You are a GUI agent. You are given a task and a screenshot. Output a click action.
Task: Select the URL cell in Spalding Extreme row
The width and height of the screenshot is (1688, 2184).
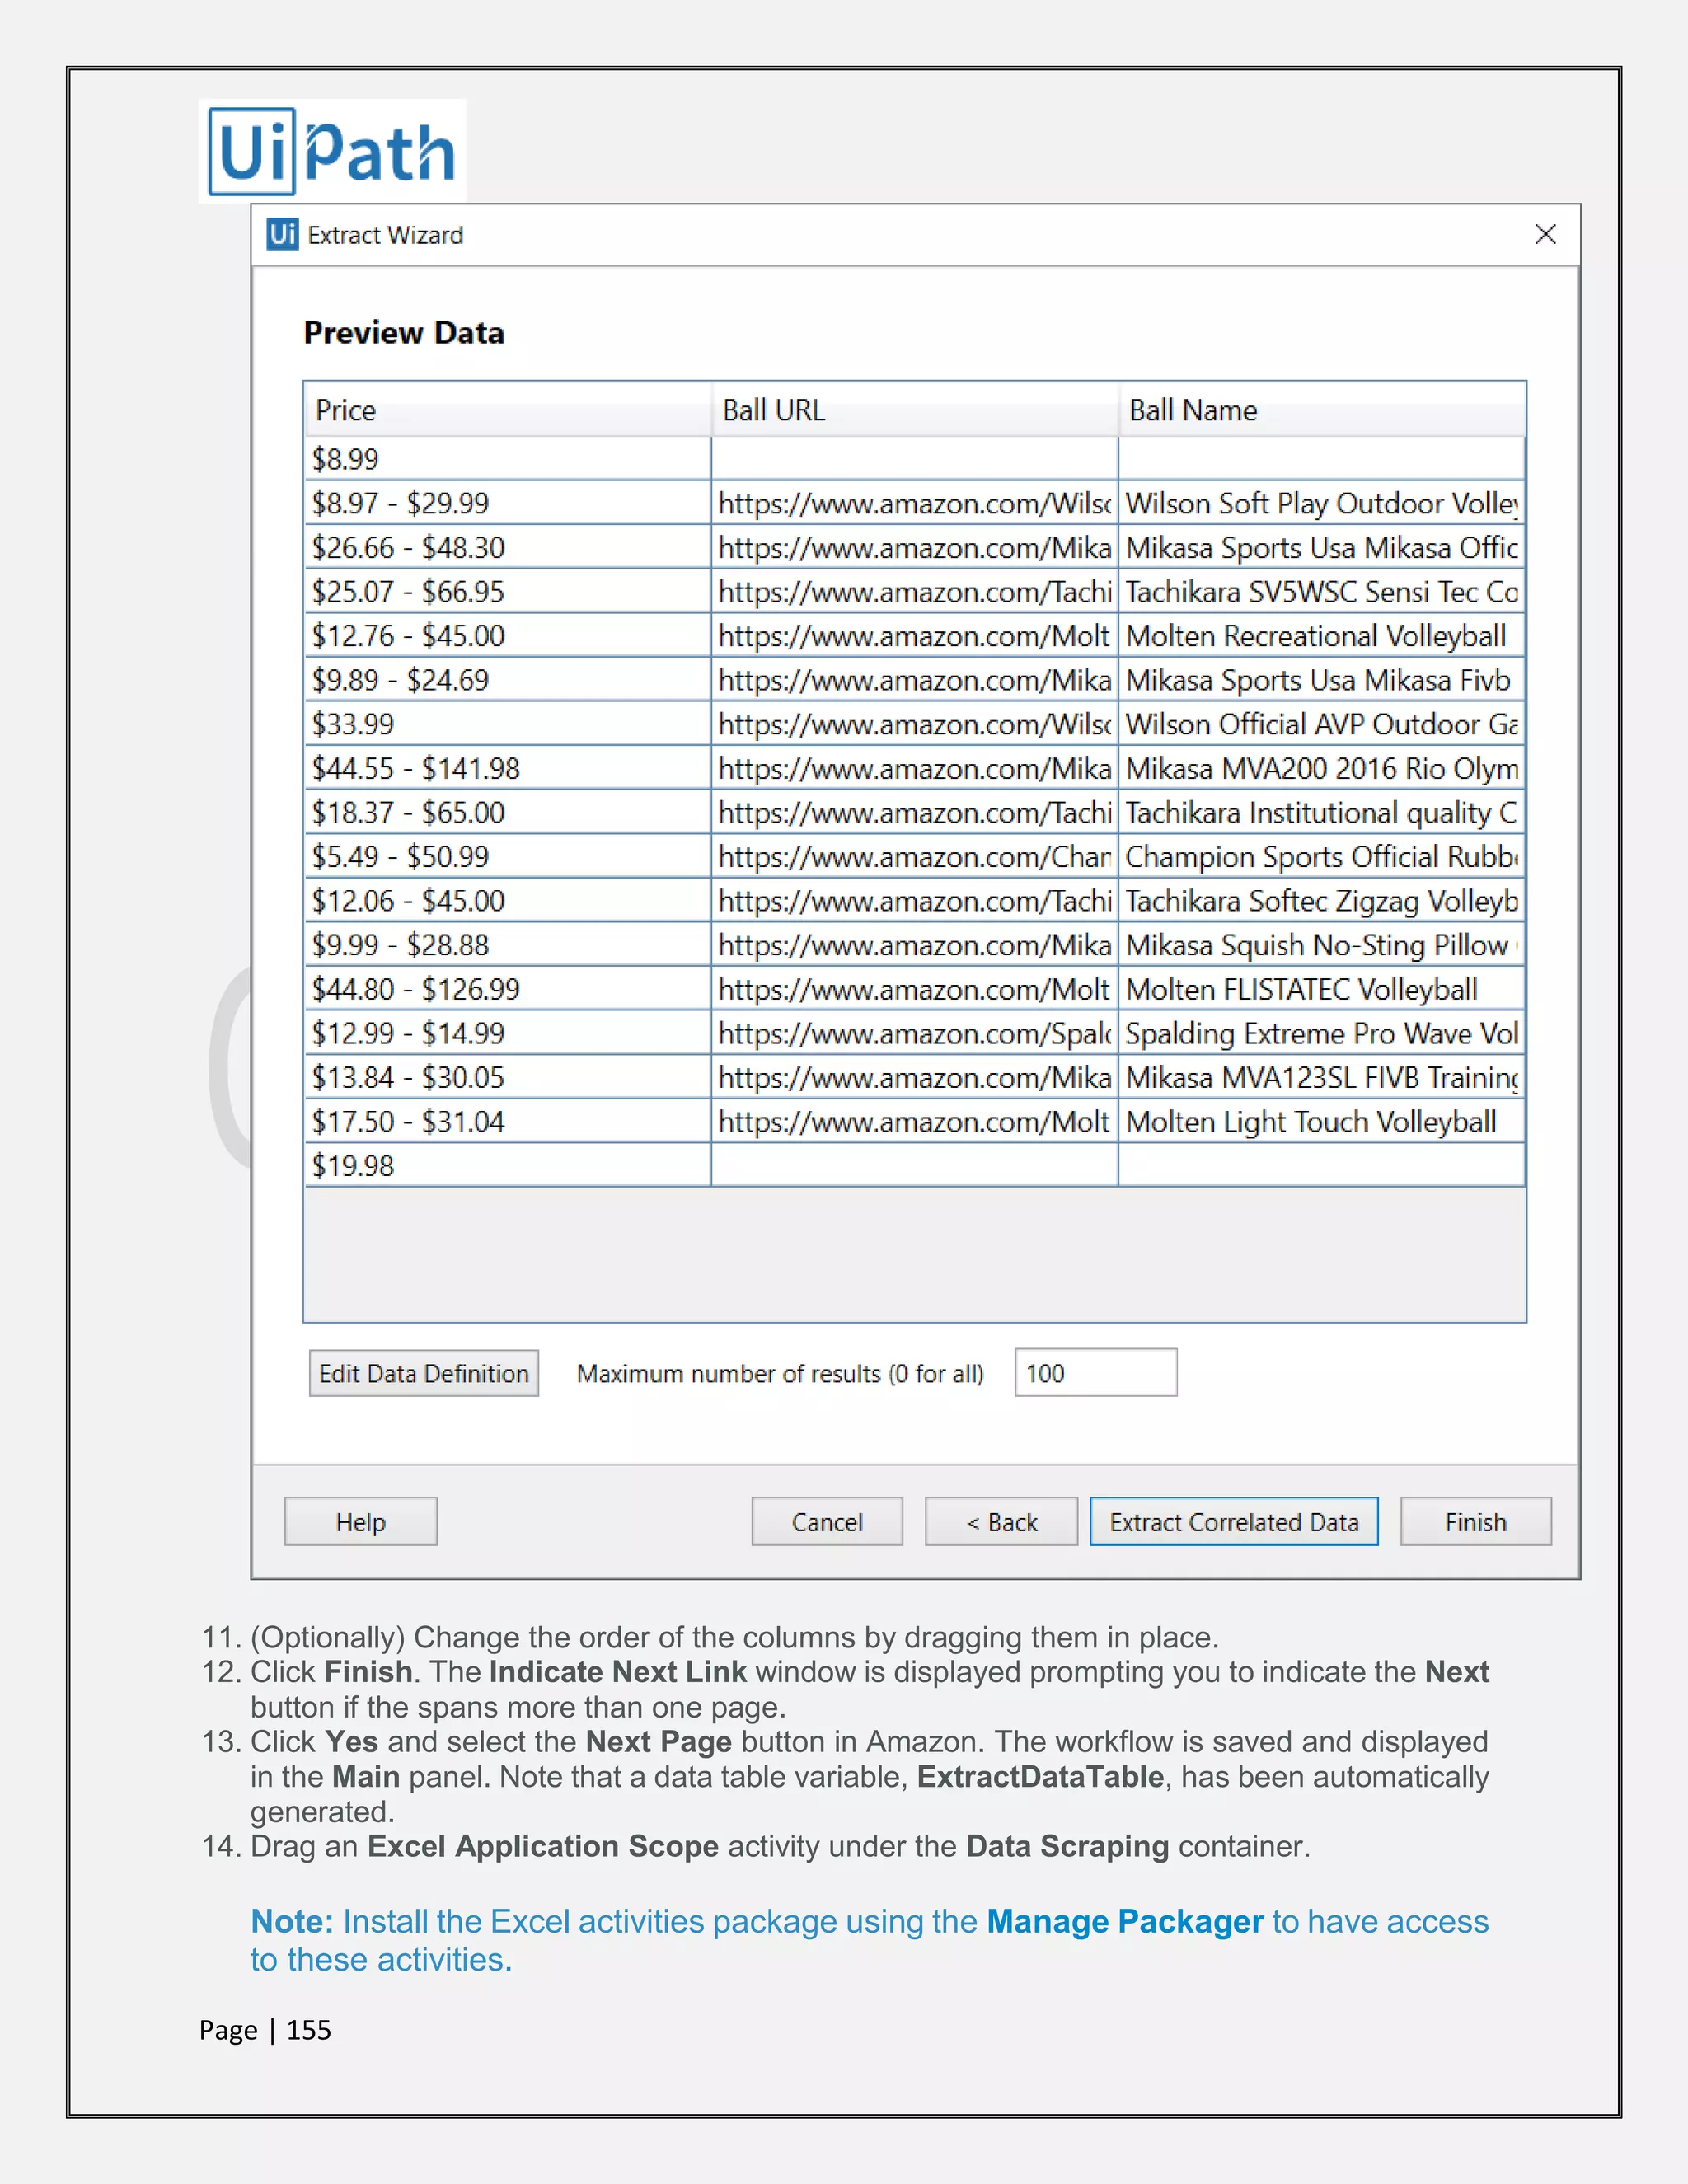(x=915, y=1033)
